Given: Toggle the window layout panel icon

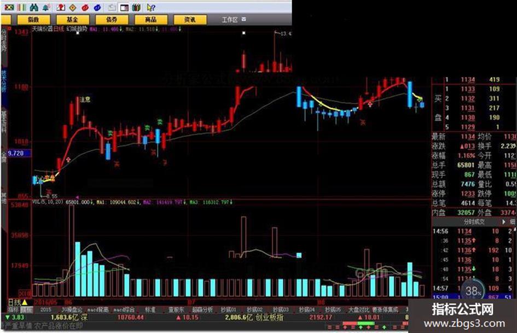Looking at the screenshot, I should click(x=124, y=7).
